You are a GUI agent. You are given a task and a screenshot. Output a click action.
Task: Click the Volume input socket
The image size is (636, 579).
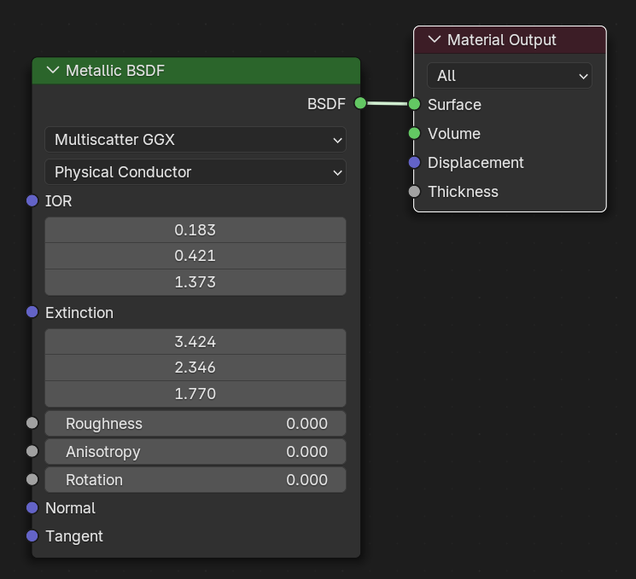click(x=414, y=133)
